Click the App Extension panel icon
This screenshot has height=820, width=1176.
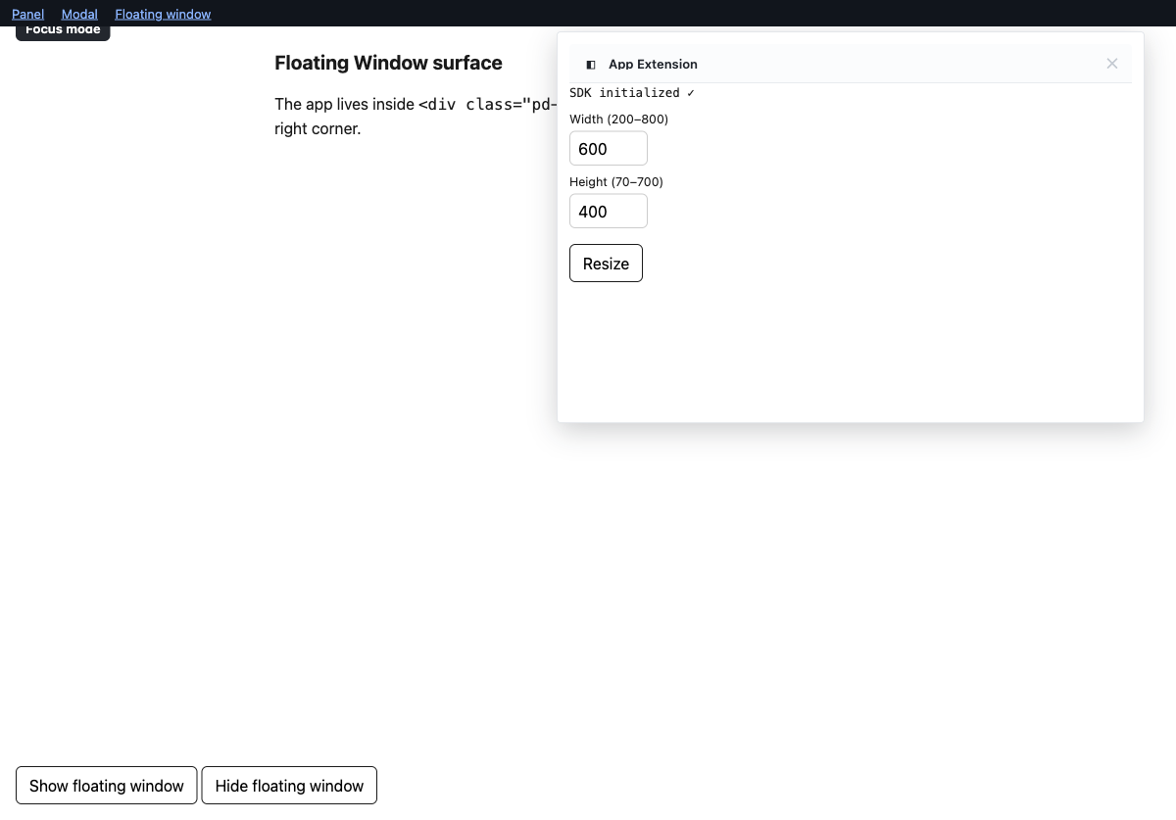(x=591, y=65)
